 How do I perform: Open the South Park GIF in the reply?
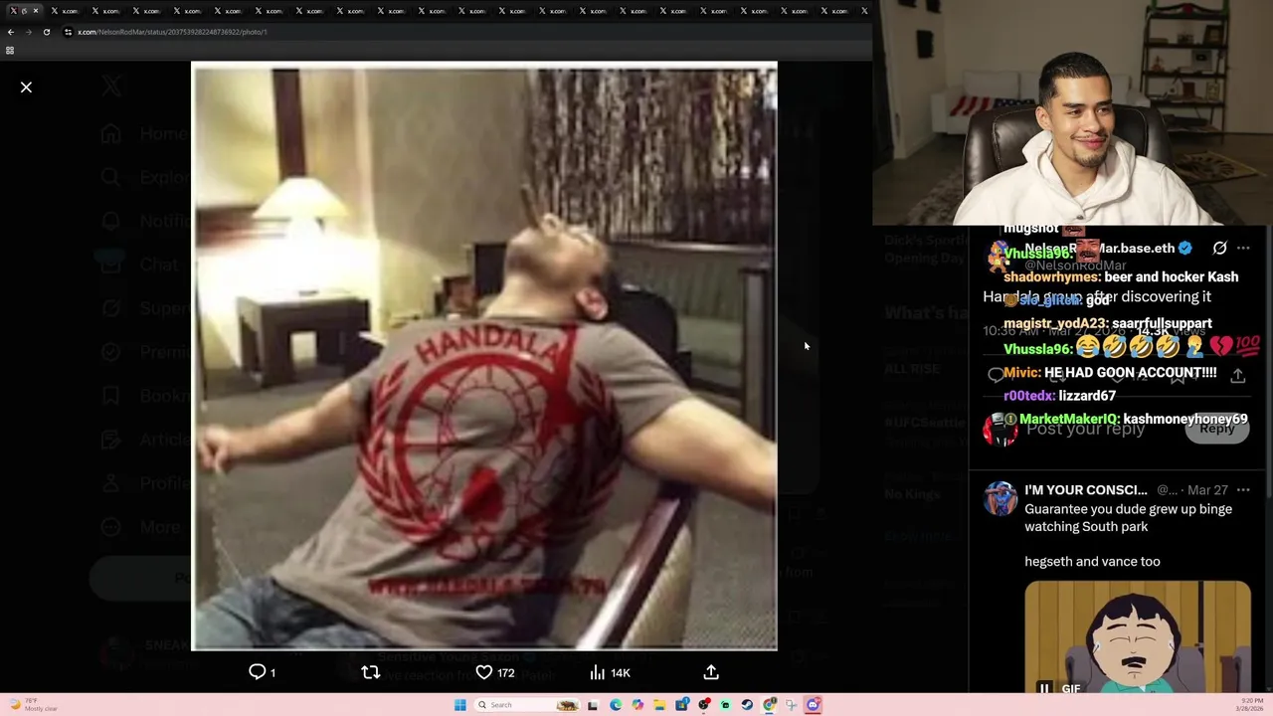coord(1138,636)
